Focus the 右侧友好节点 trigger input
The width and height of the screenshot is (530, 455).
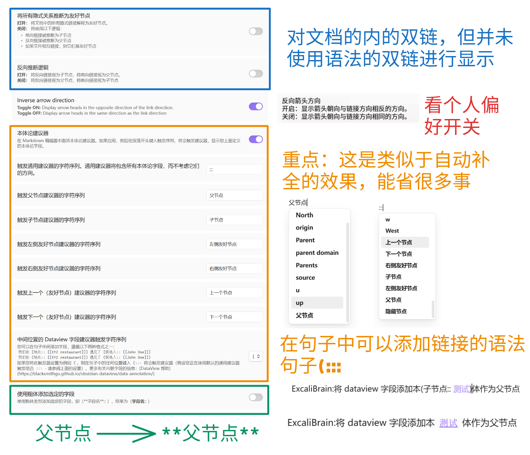234,268
